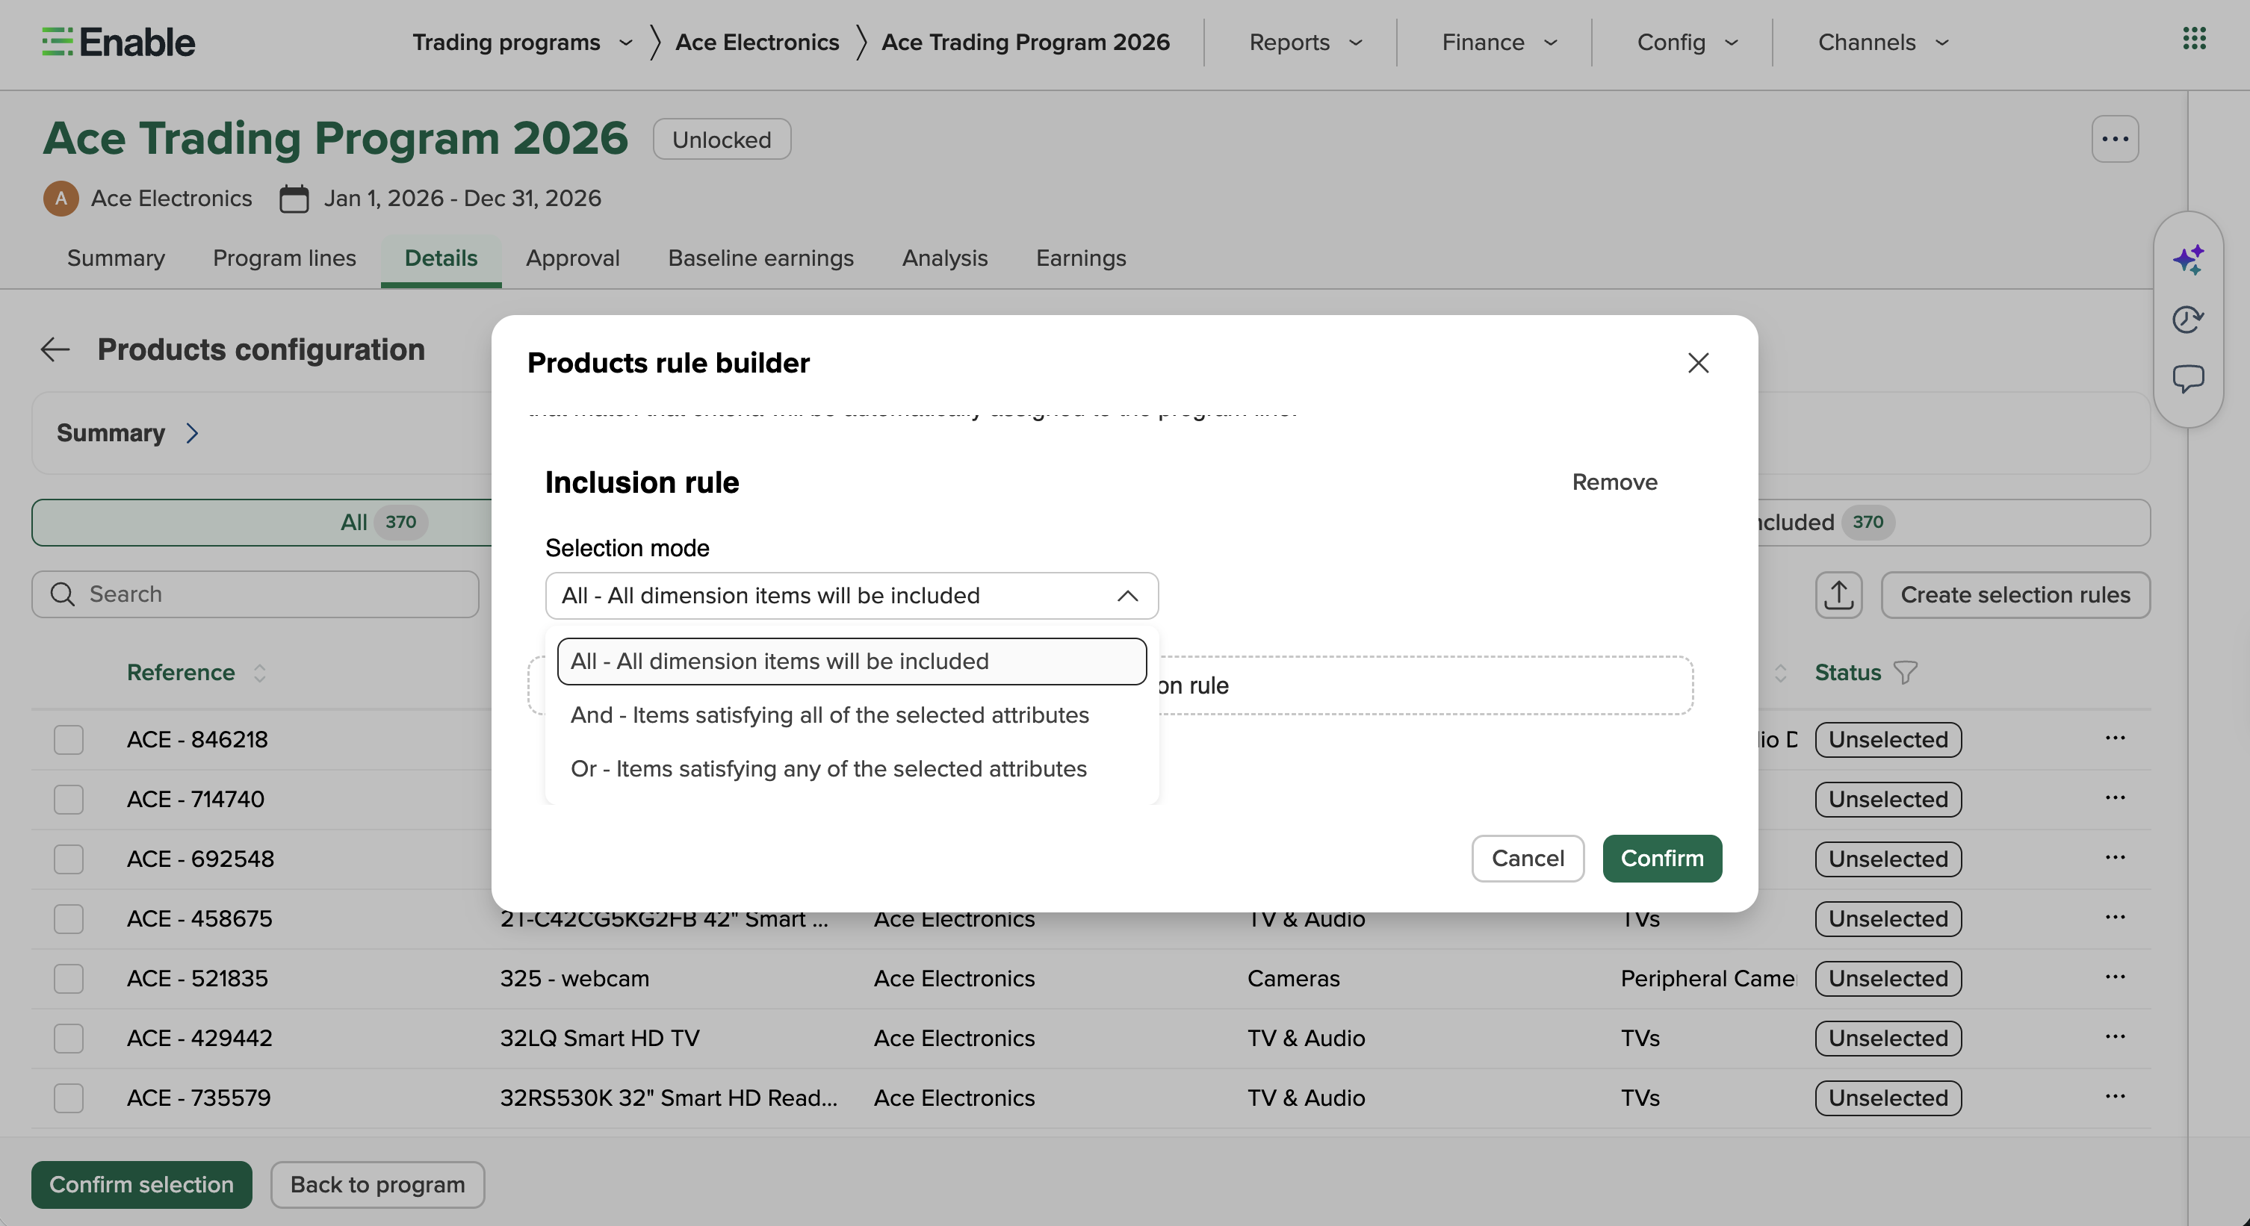
Task: Close the Products rule builder dialog
Action: click(x=1698, y=362)
